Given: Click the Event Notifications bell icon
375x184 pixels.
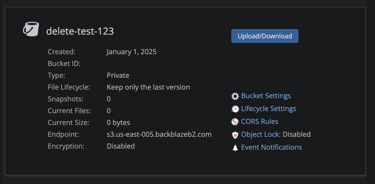Looking at the screenshot, I should click(235, 148).
